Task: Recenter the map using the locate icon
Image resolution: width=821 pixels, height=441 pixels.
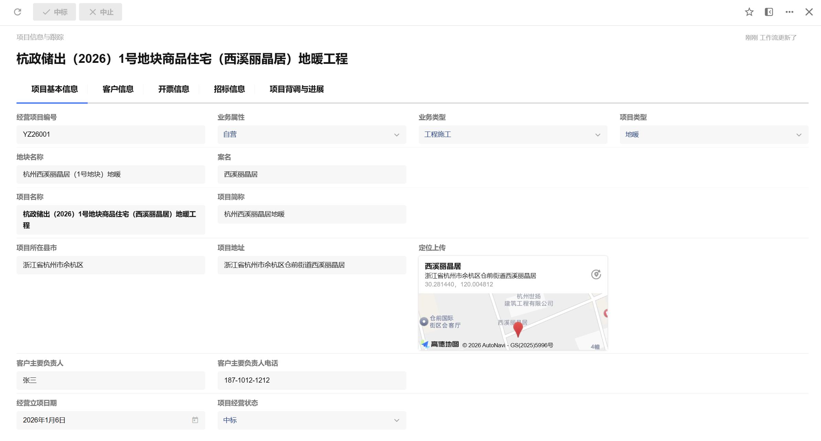Action: click(596, 274)
